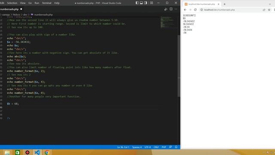
Task: Click code line echo abs($a);
Action: [16, 56]
